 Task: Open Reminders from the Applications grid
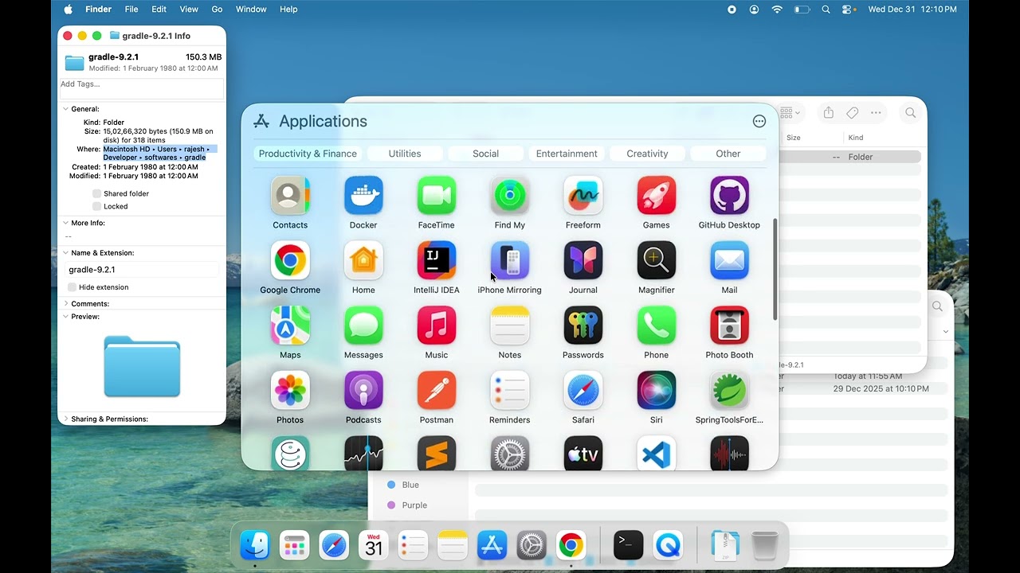pyautogui.click(x=510, y=391)
